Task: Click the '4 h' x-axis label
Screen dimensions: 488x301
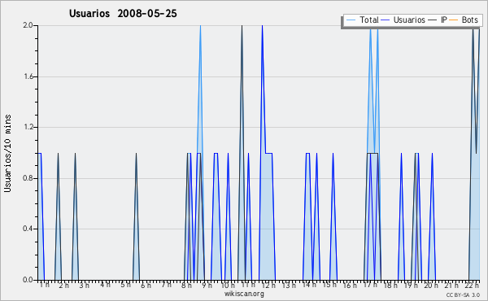Action: (x=105, y=285)
